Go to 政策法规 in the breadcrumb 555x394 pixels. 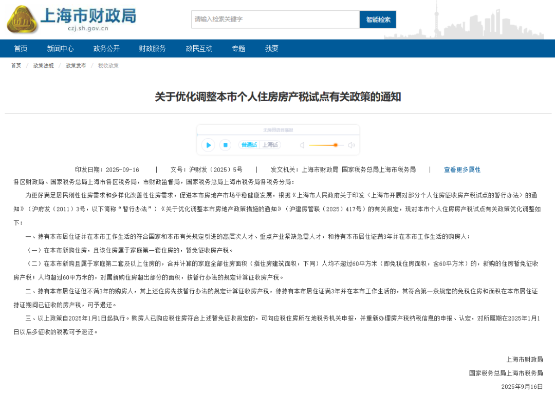coord(43,65)
